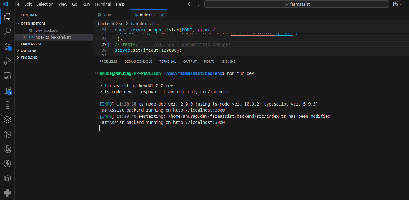Open the stacked layers icon in activity bar
Screen dimensions: 409x200
(7, 120)
